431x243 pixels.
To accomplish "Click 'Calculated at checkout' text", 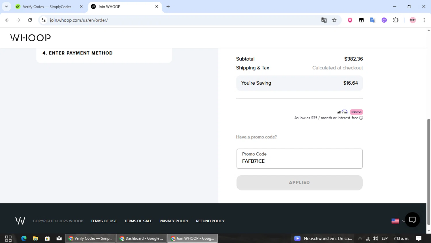I will click(x=338, y=68).
